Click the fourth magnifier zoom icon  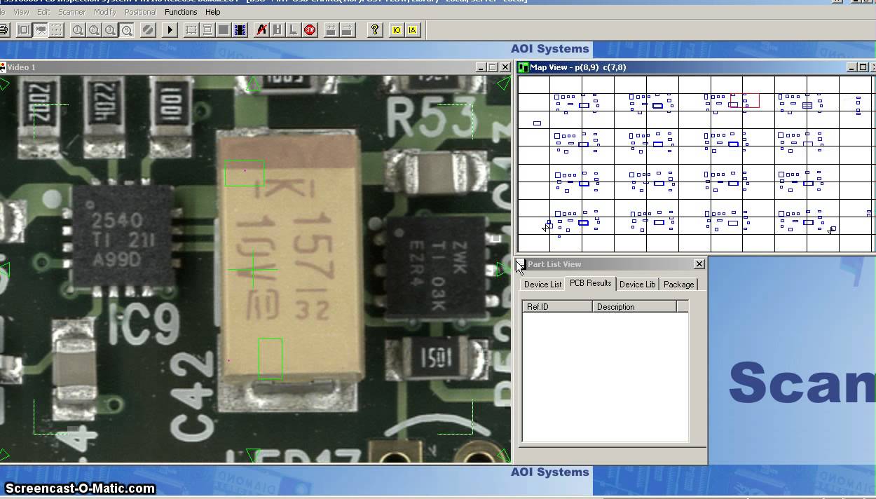[x=127, y=30]
